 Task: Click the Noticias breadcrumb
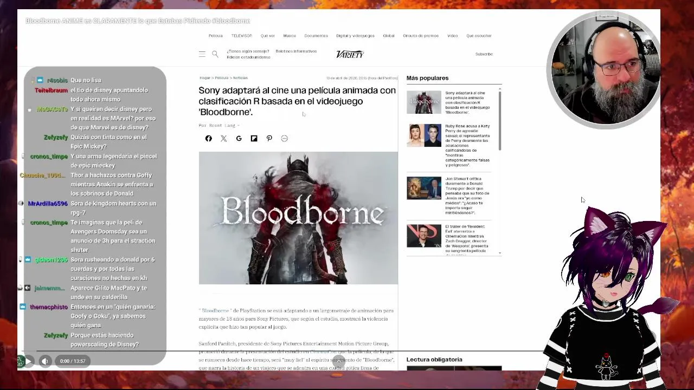[240, 78]
